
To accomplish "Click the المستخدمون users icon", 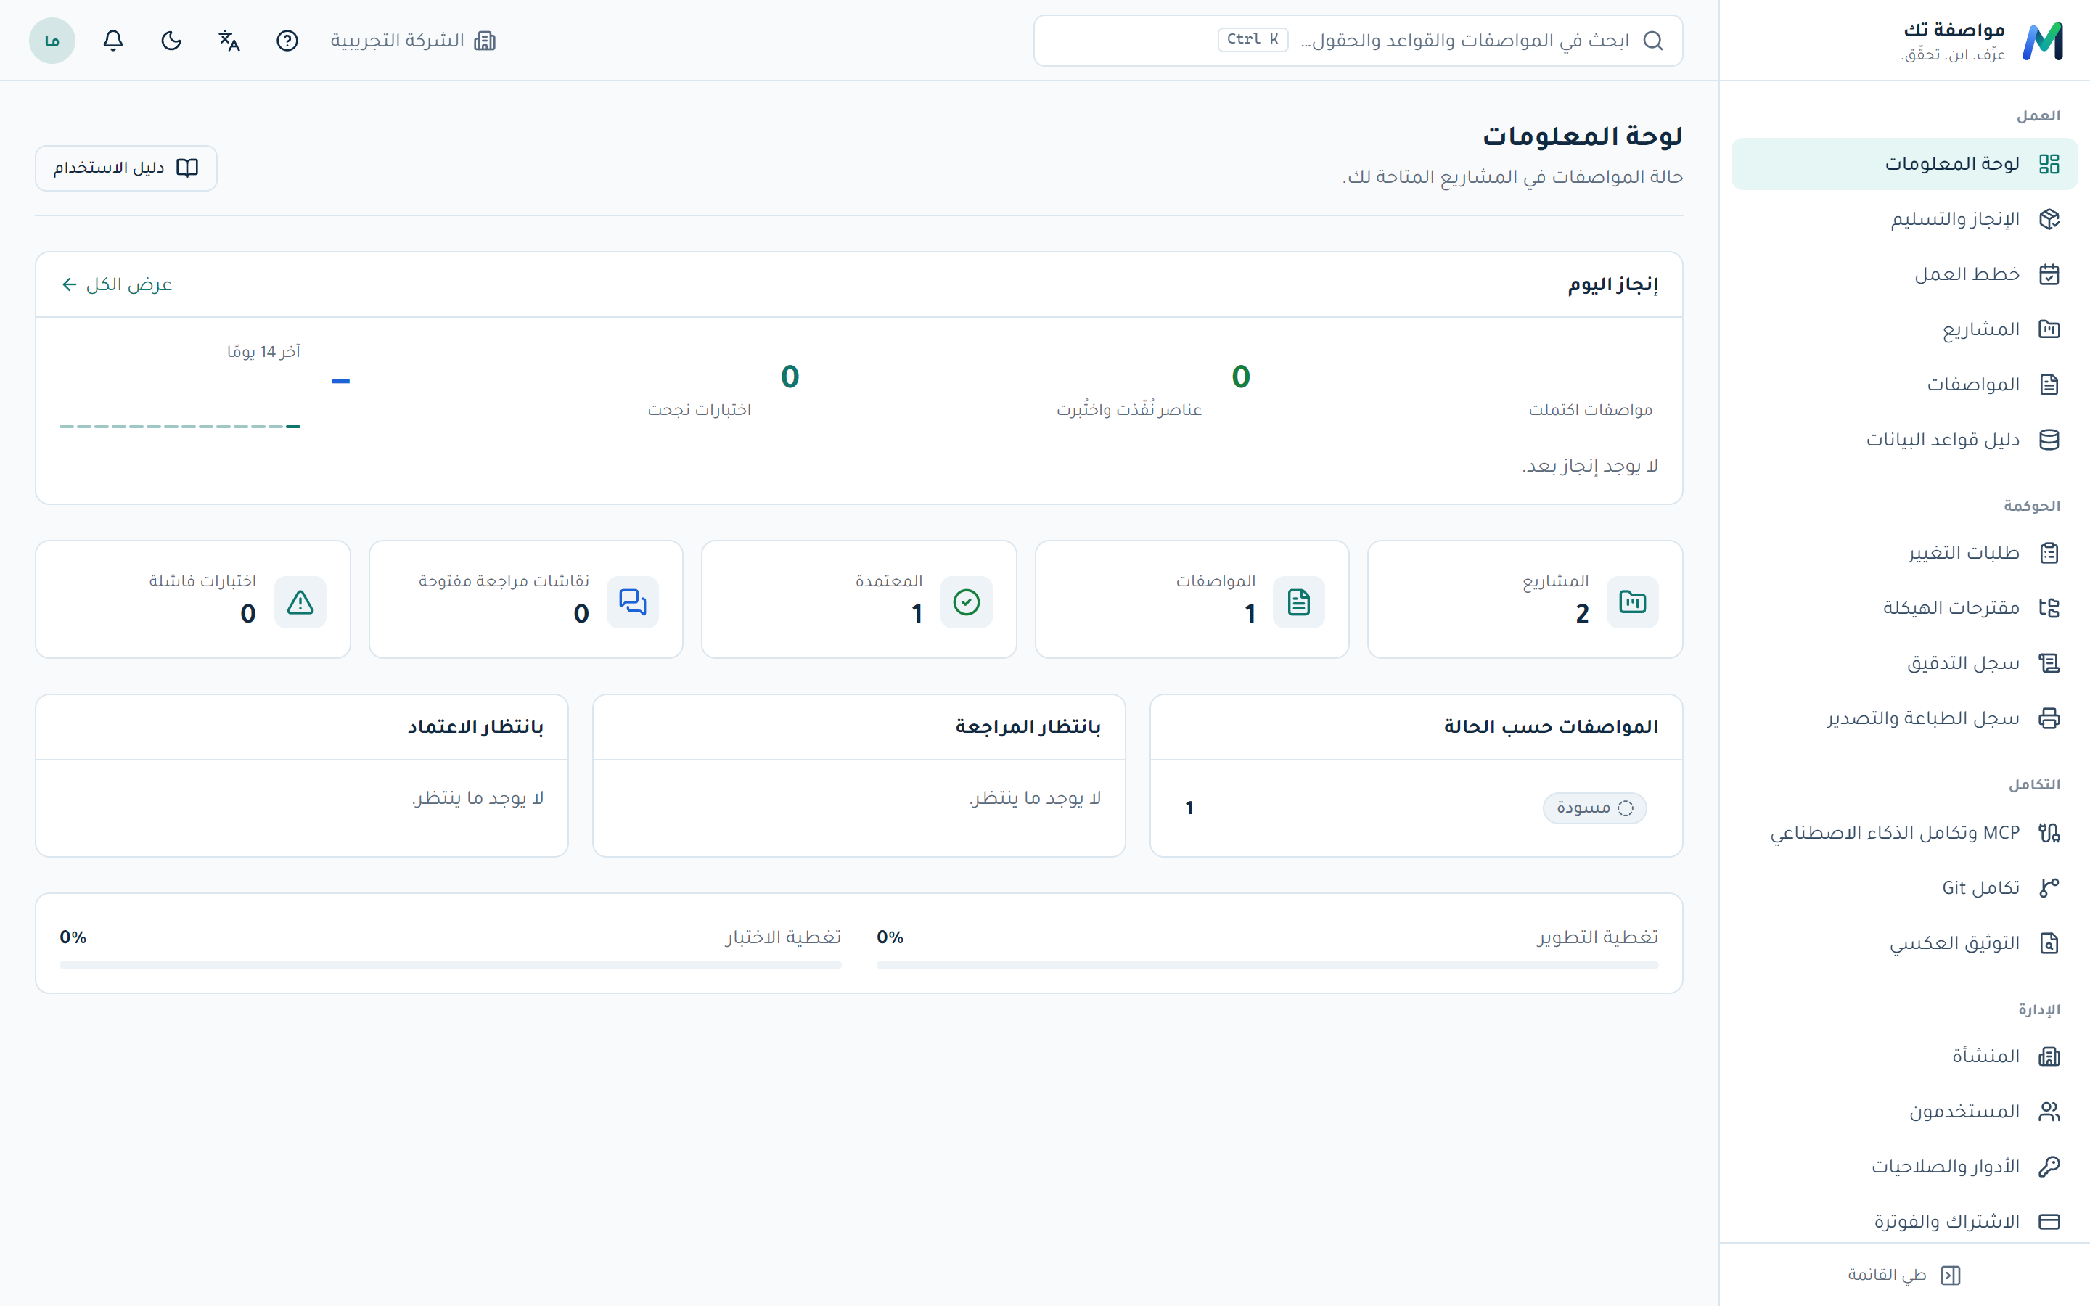I will (x=2049, y=1112).
